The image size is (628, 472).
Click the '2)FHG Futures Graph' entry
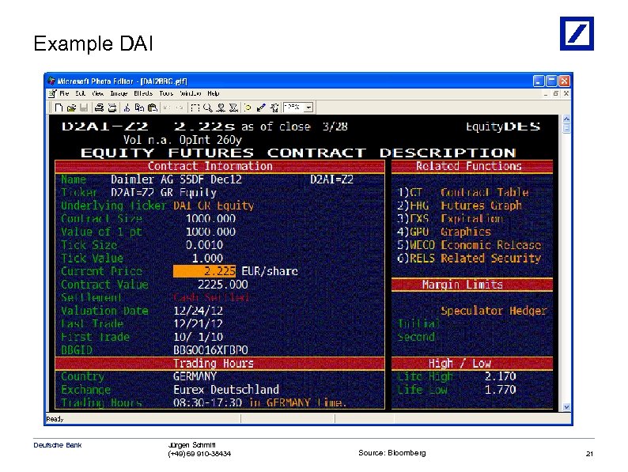point(460,206)
